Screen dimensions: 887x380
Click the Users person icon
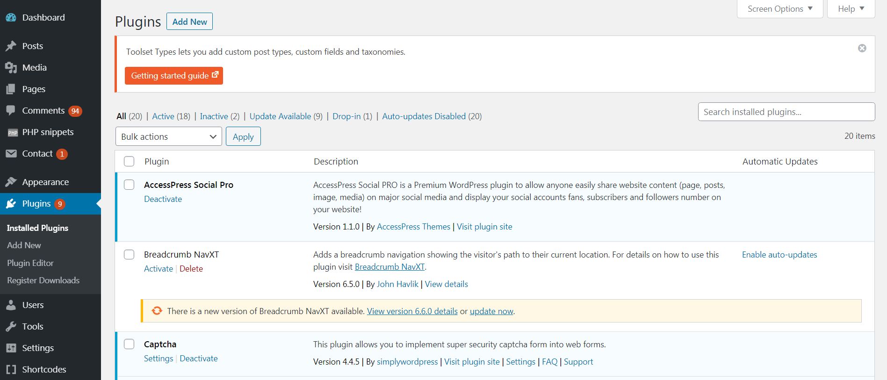11,305
